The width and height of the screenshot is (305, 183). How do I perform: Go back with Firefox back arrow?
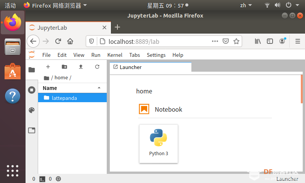coord(33,41)
